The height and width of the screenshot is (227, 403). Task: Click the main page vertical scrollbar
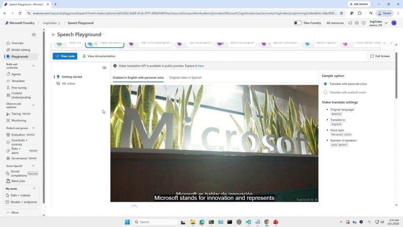click(x=396, y=75)
